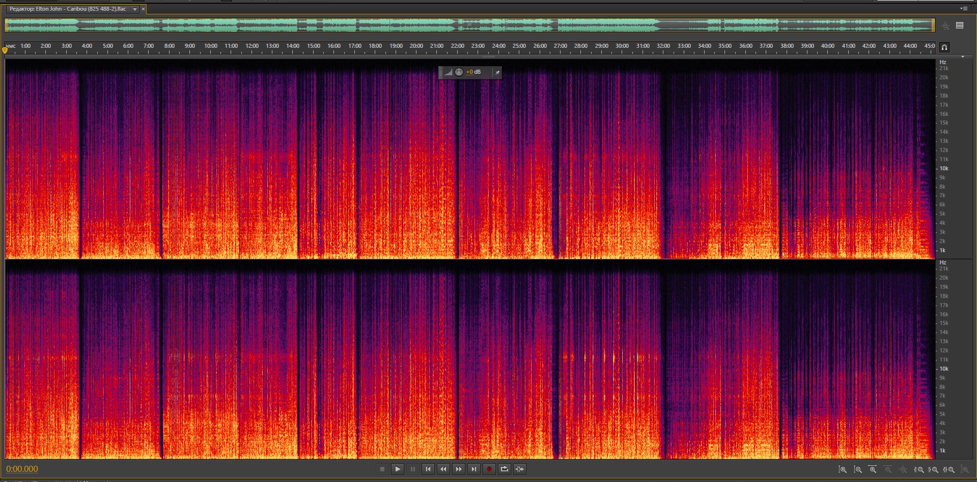Click the Fast Forward transport button

[459, 469]
